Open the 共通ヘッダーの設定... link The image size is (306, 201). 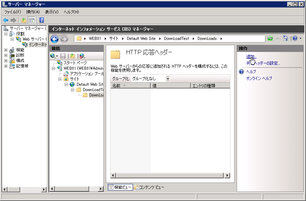click(x=263, y=63)
